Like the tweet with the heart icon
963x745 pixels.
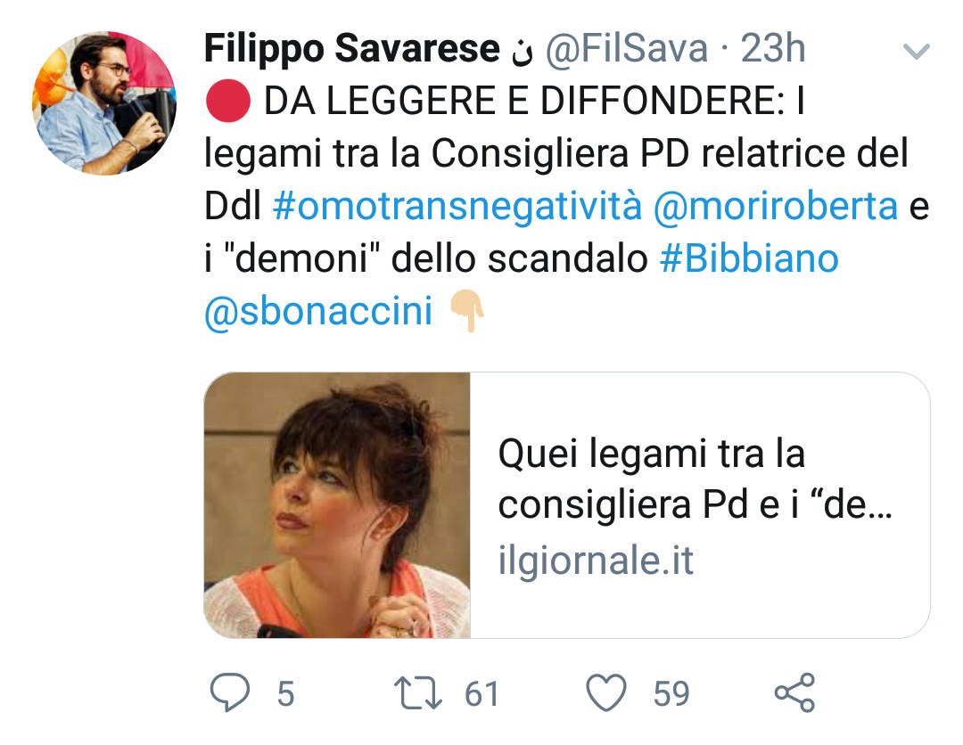coord(606,692)
